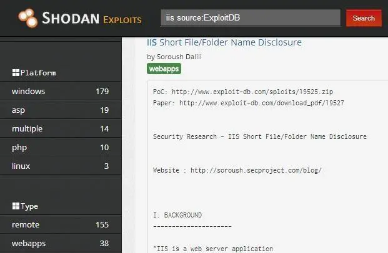Click the Type grid icon
The image size is (388, 253).
pos(16,206)
